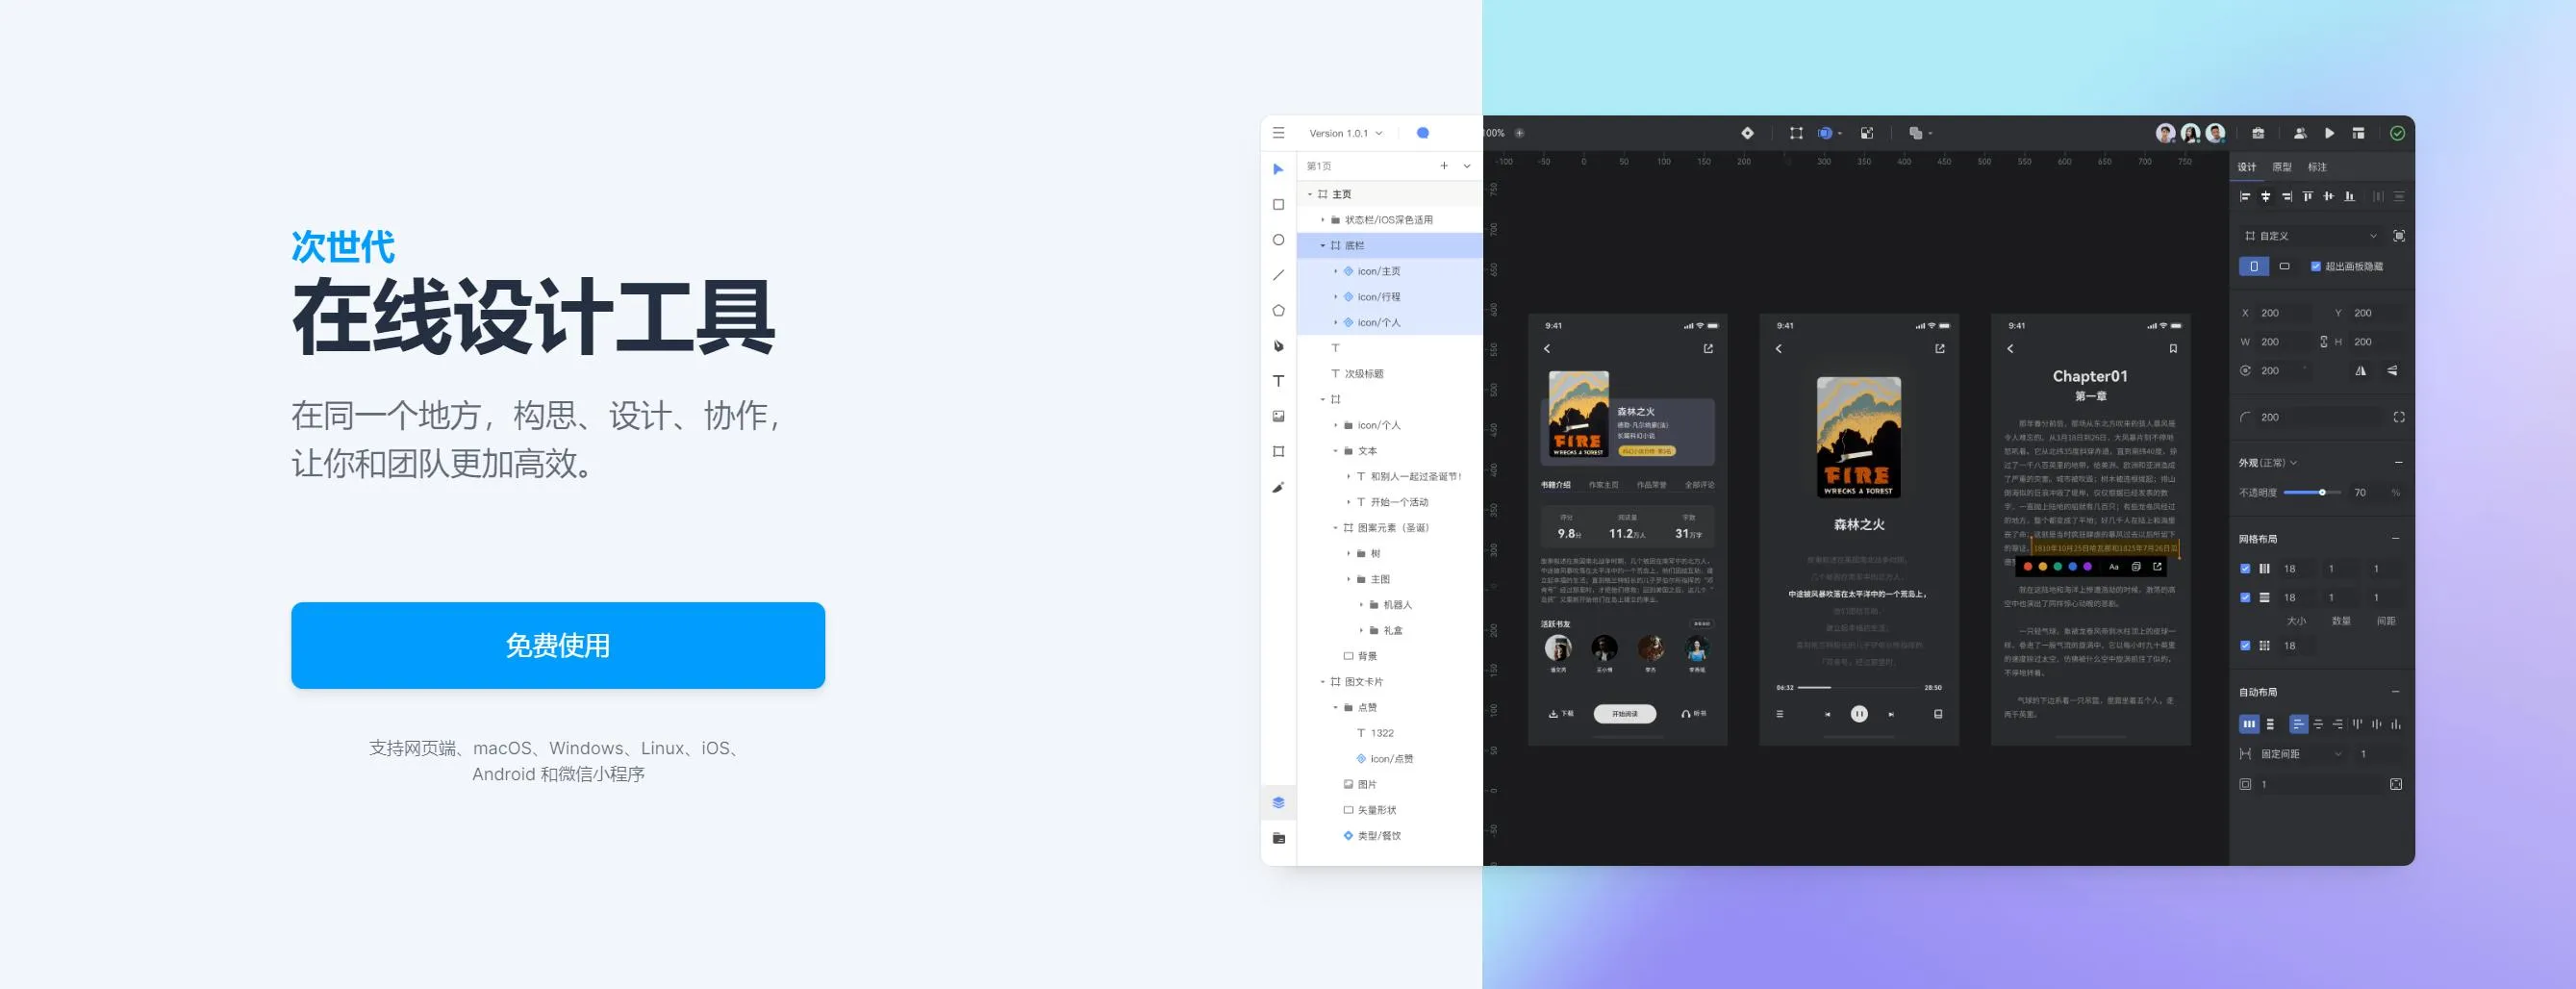Open the Version 1.0.1 dropdown
The image size is (2576, 989).
(1345, 133)
